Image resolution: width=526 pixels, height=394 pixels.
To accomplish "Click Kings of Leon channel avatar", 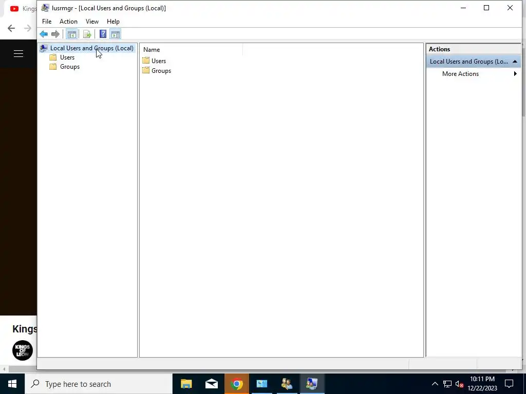I will coord(23,350).
